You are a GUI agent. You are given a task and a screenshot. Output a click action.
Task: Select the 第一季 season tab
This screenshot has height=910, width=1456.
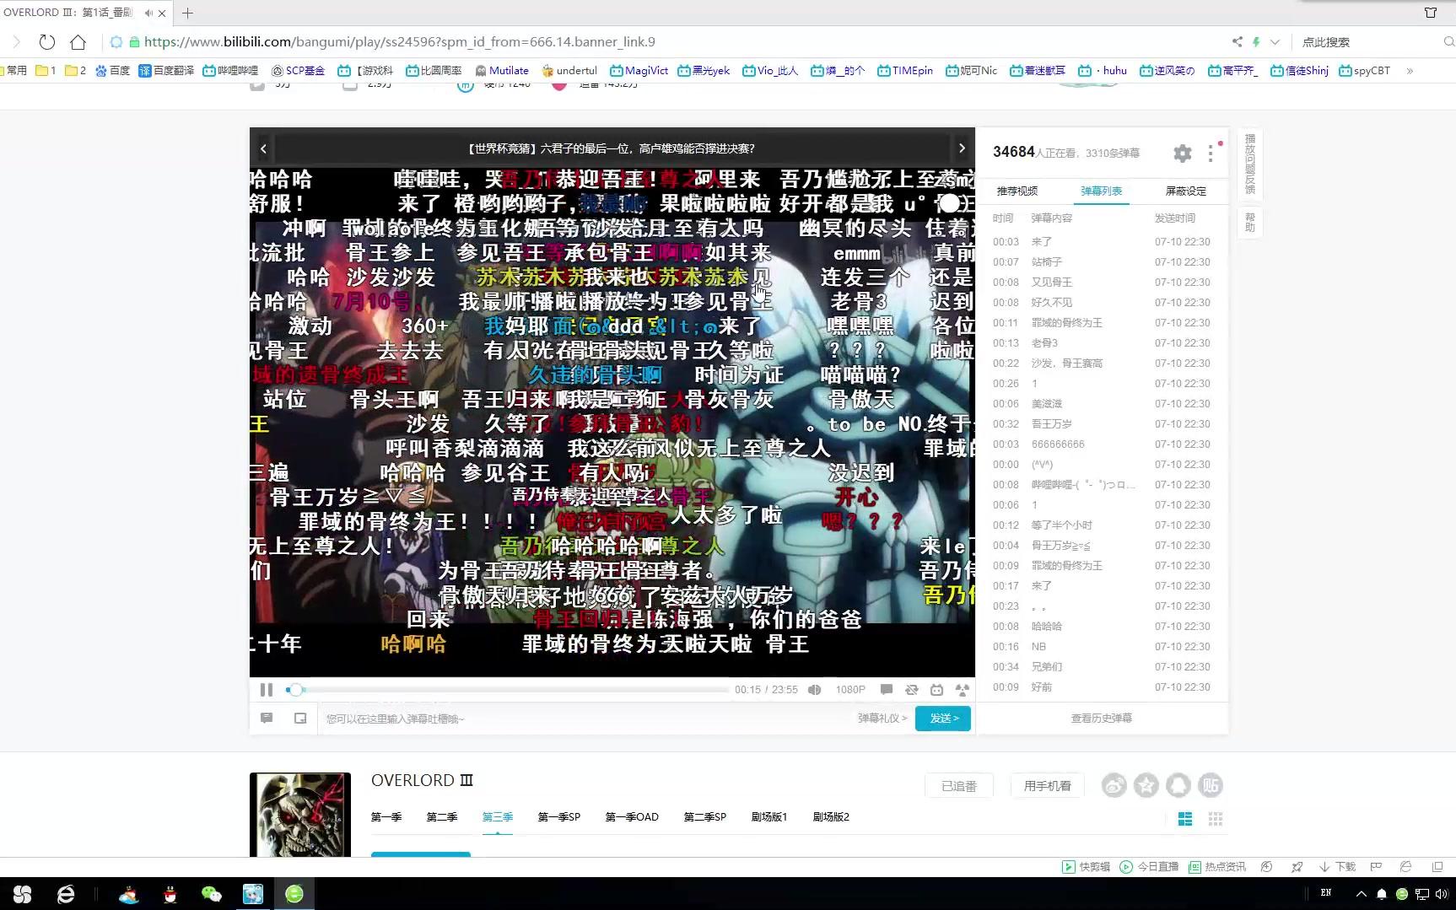386,817
